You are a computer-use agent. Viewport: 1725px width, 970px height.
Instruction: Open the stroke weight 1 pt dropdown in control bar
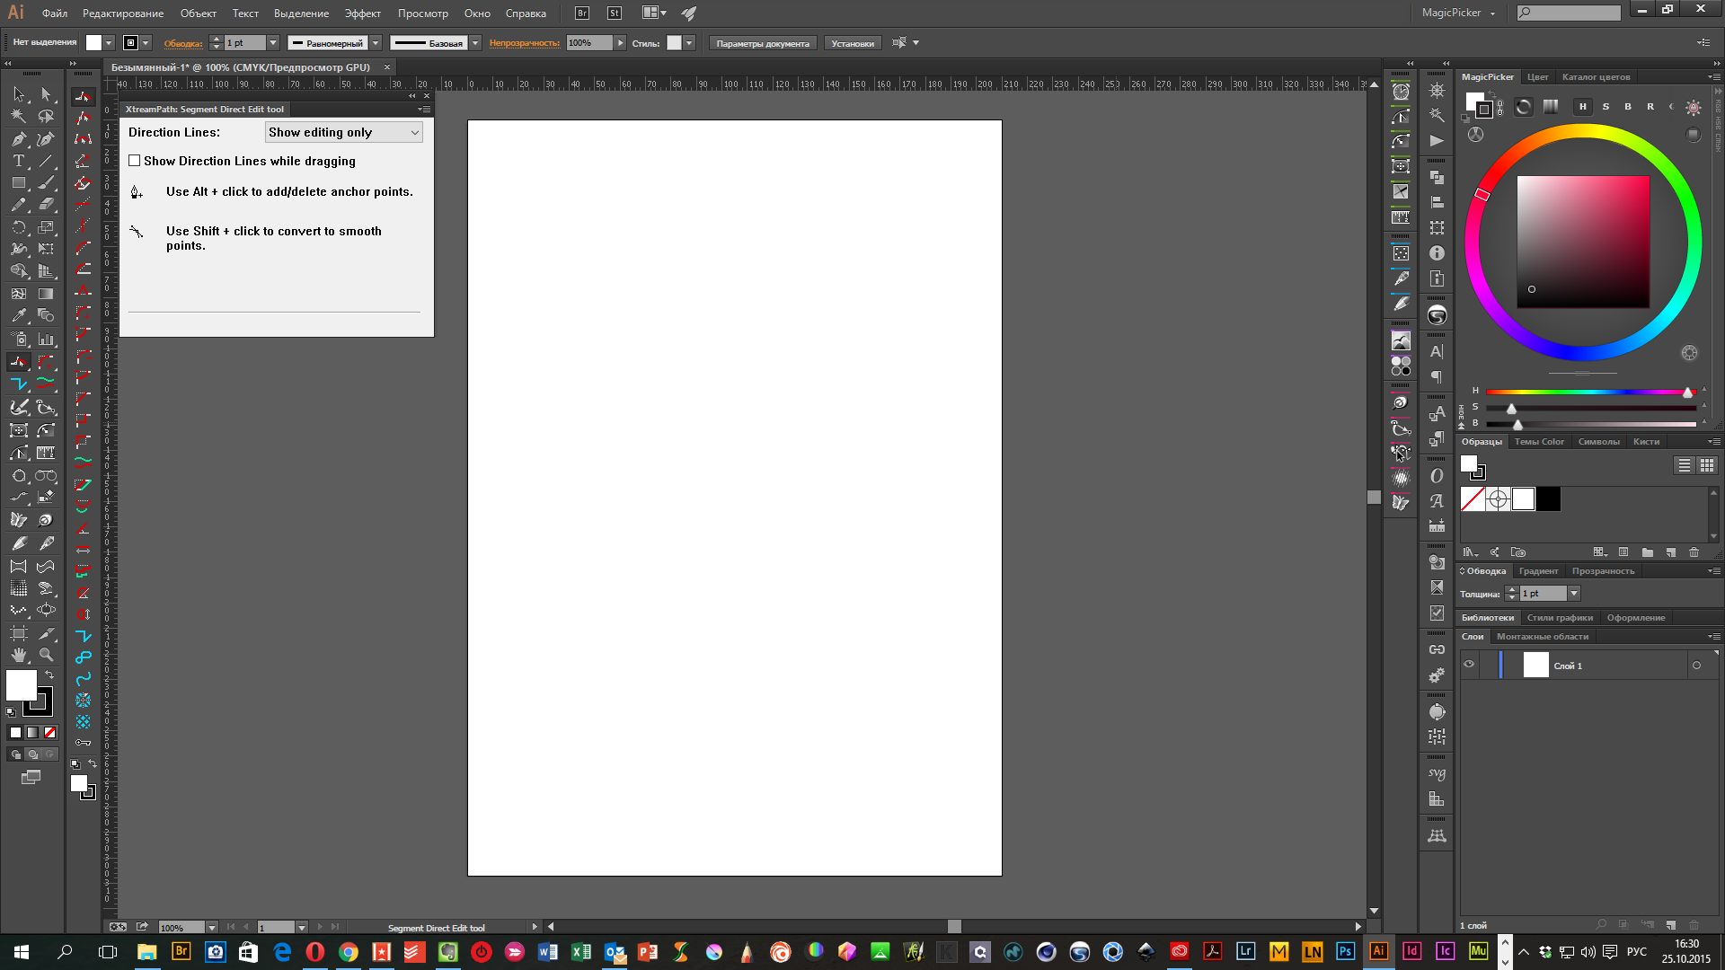273,43
